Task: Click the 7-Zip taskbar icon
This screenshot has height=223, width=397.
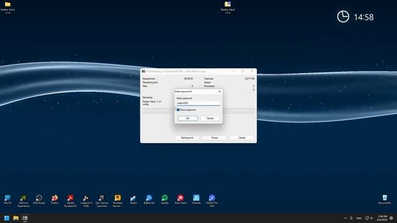Action: (x=25, y=218)
